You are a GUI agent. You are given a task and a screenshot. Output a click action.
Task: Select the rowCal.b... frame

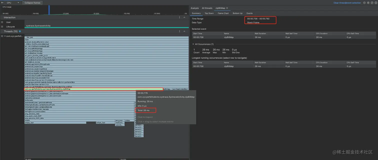point(120,123)
